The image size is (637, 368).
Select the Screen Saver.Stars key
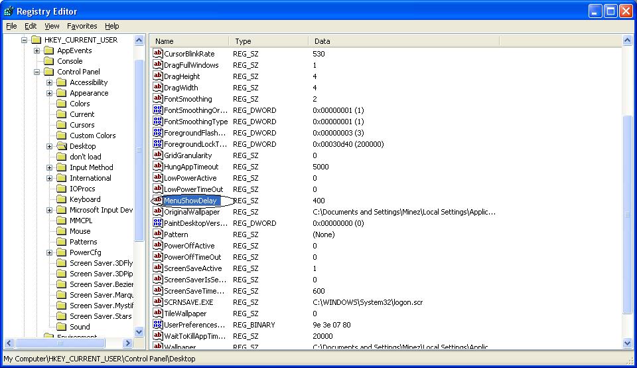(100, 316)
